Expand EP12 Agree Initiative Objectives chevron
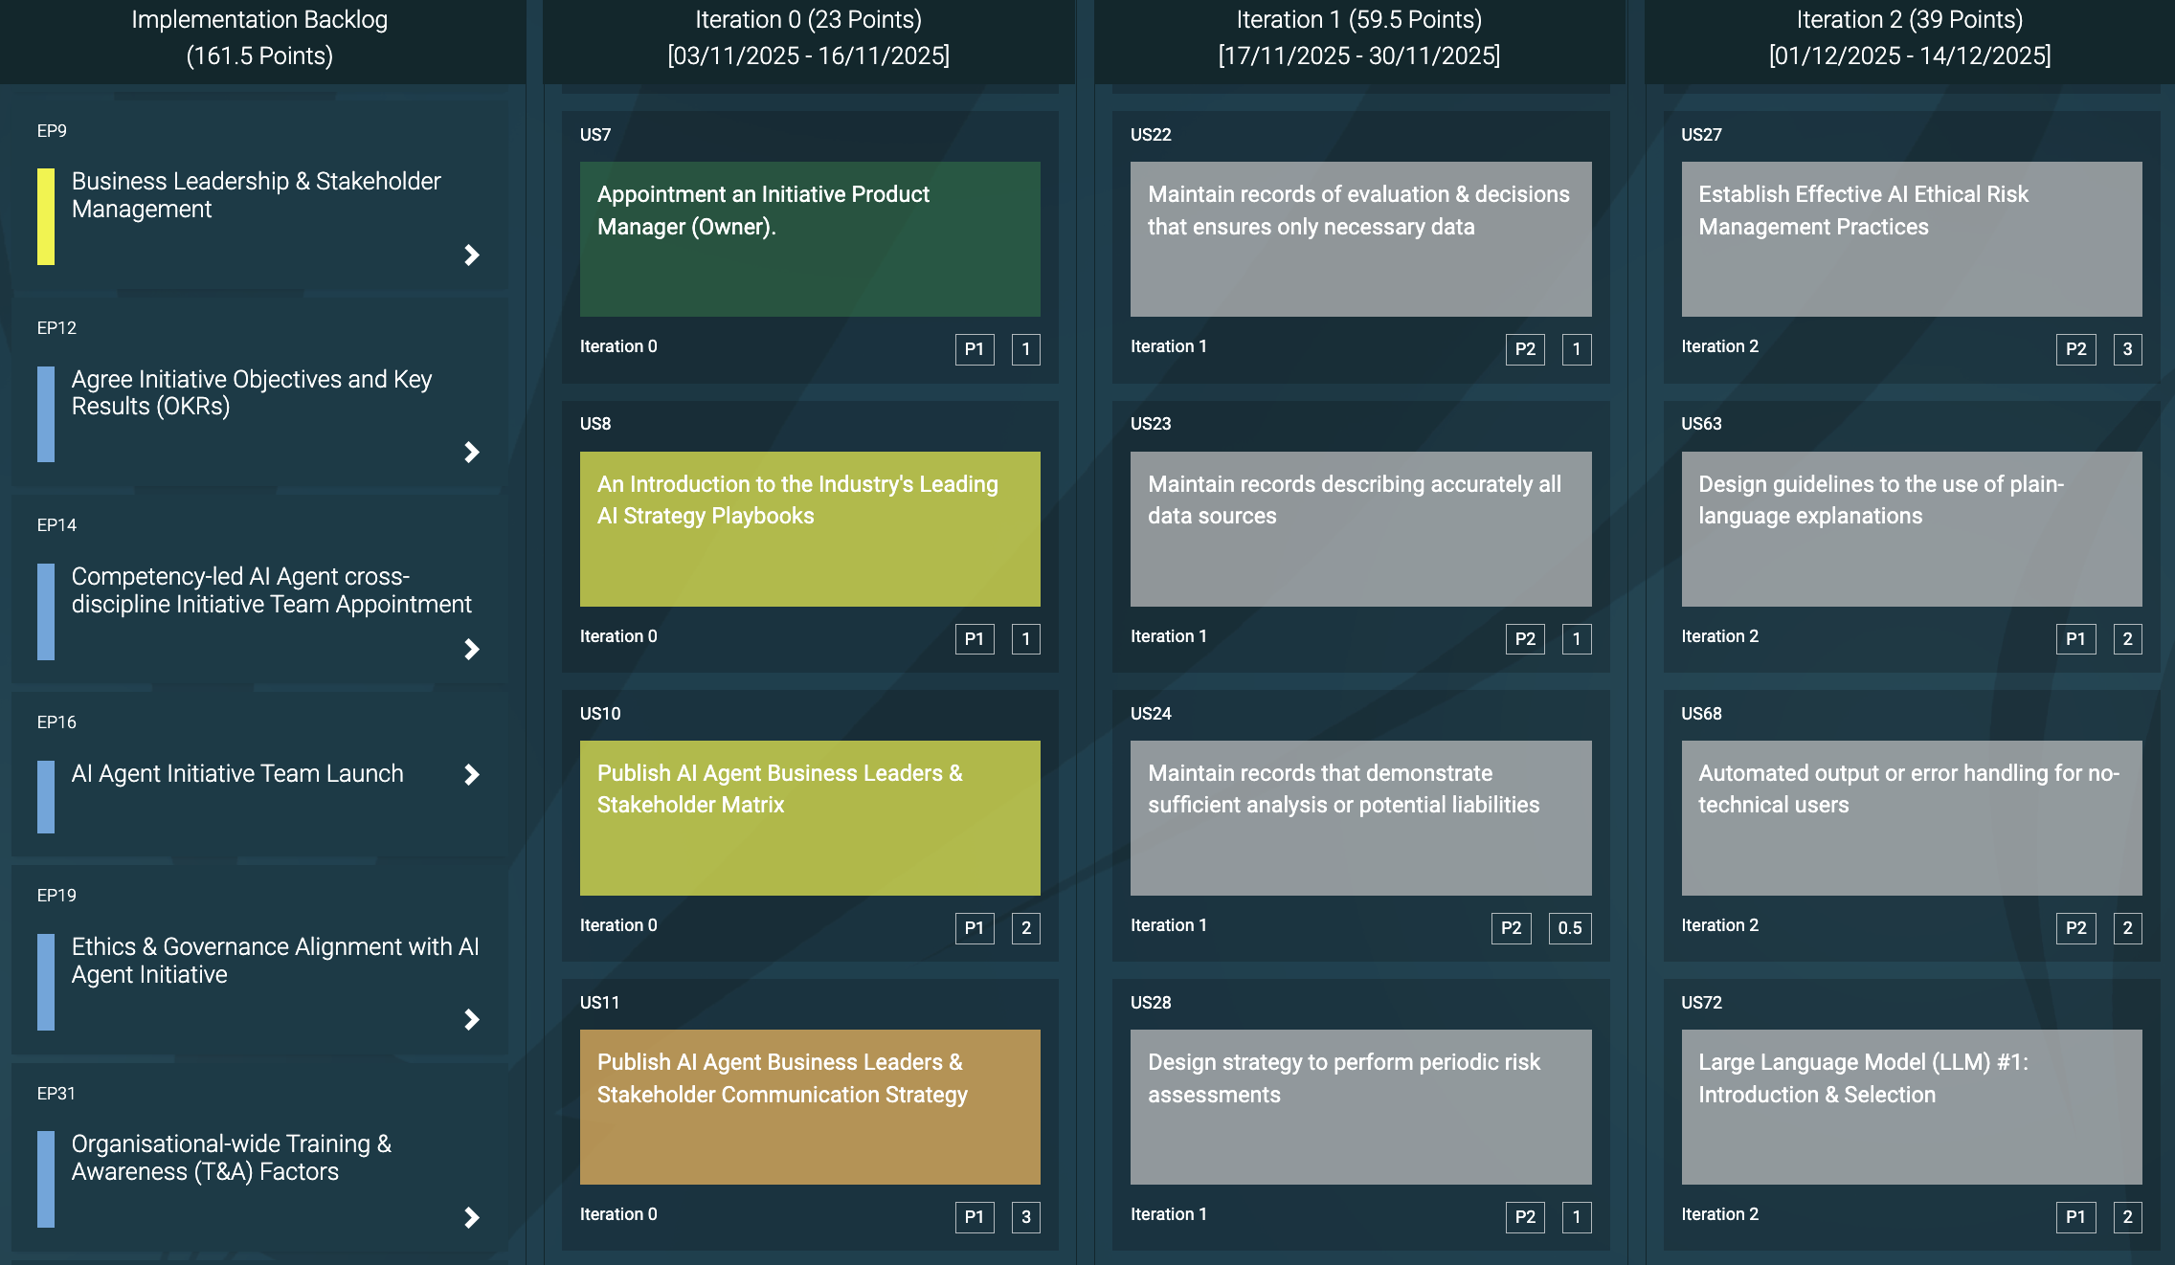2175x1265 pixels. [471, 452]
